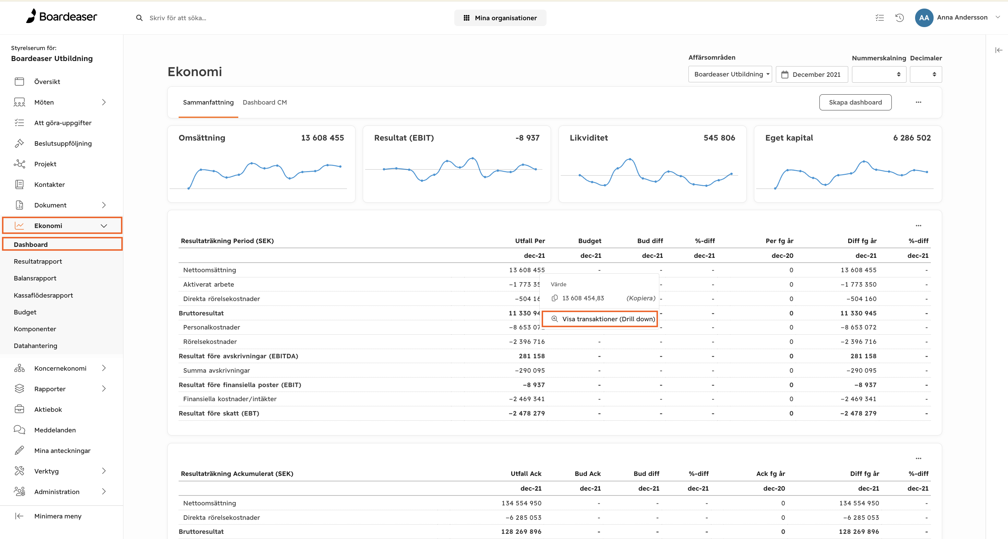Click in the search field Skriv för att söka
1008x539 pixels.
(x=178, y=18)
